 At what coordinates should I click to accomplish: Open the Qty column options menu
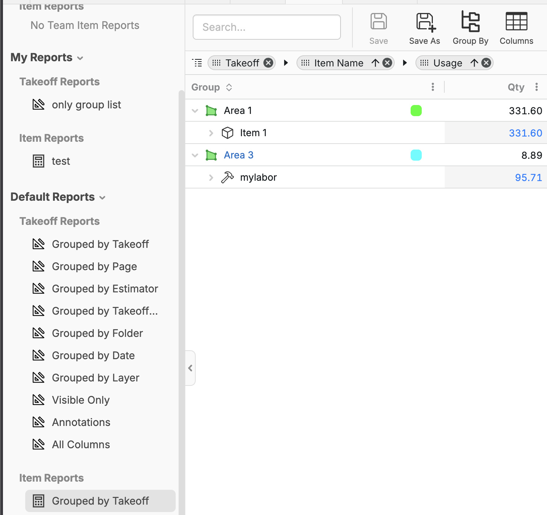[x=536, y=87]
